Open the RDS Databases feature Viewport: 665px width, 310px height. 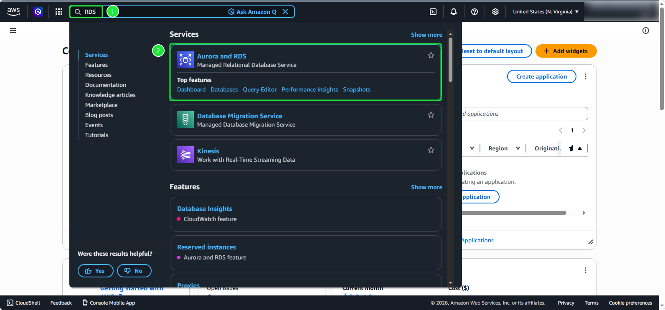[224, 89]
